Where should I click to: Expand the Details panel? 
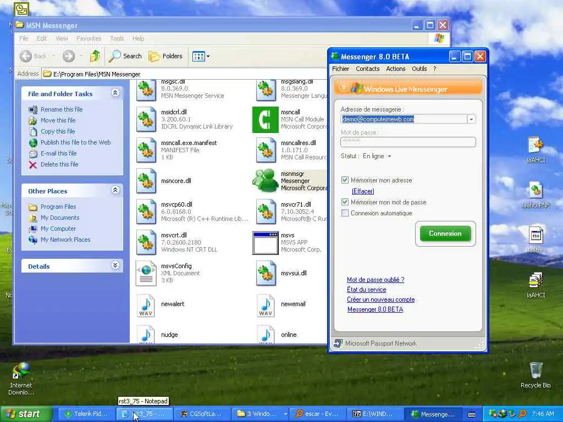coord(115,265)
